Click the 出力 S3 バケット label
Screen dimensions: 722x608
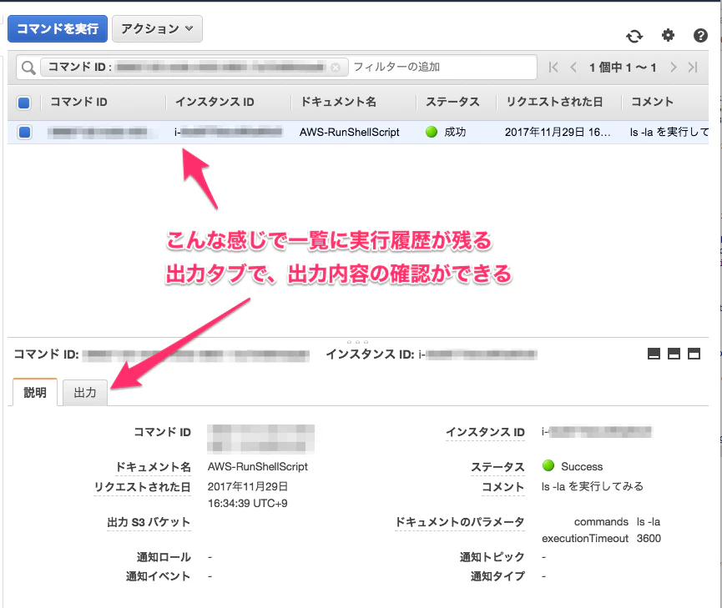(149, 522)
